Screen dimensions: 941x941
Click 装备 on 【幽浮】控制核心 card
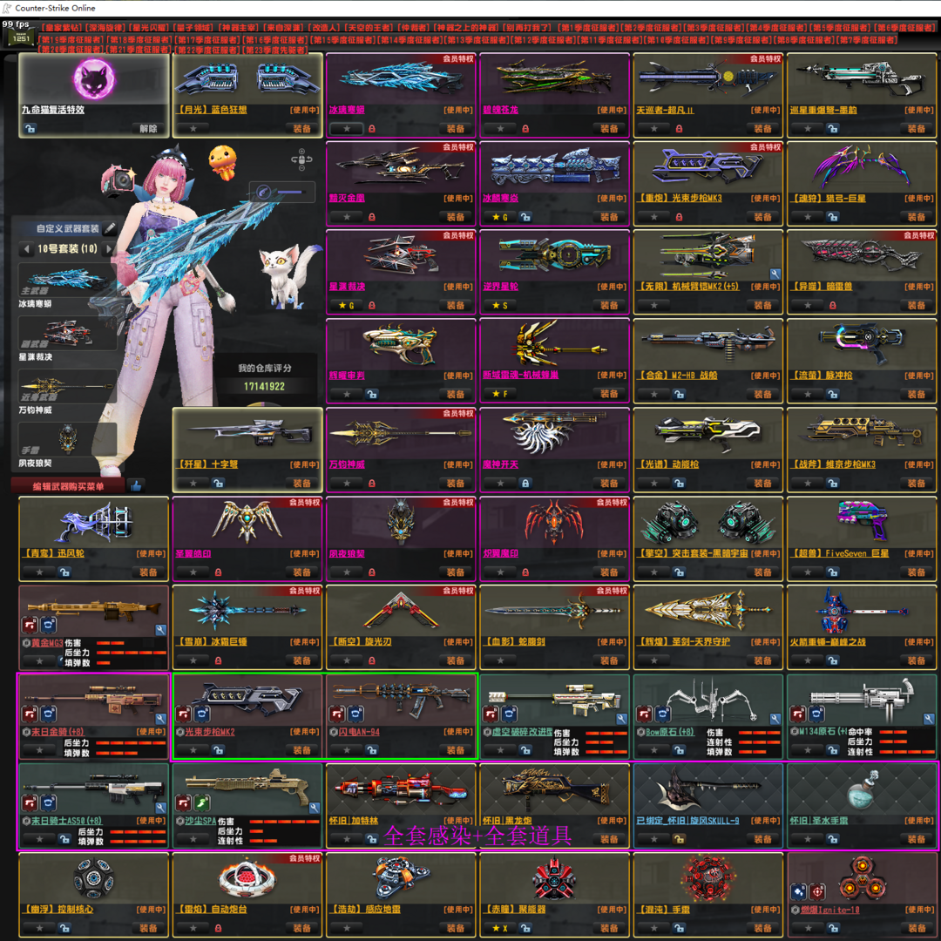pyautogui.click(x=148, y=928)
